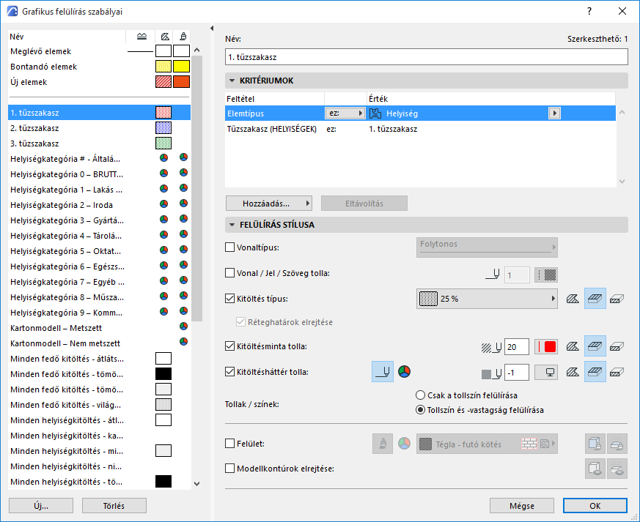The image size is (640, 522).
Task: Click the Mégse button
Action: pos(522,506)
